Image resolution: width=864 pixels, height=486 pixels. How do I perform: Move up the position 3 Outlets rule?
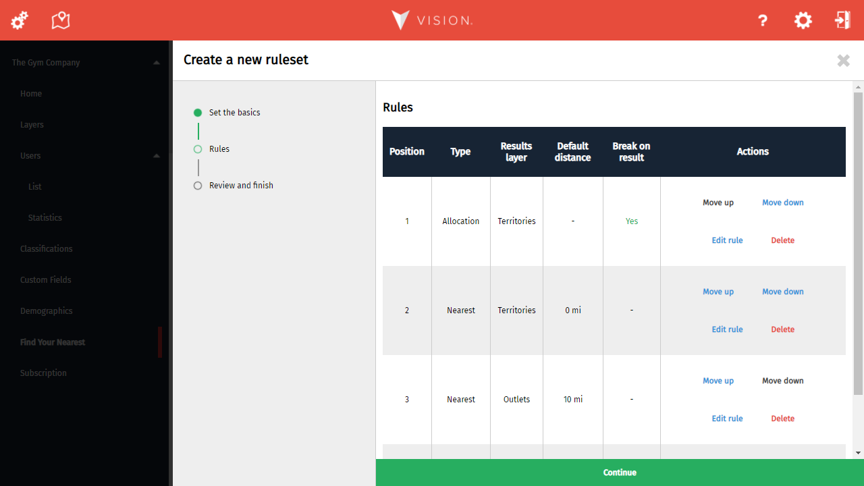(718, 381)
